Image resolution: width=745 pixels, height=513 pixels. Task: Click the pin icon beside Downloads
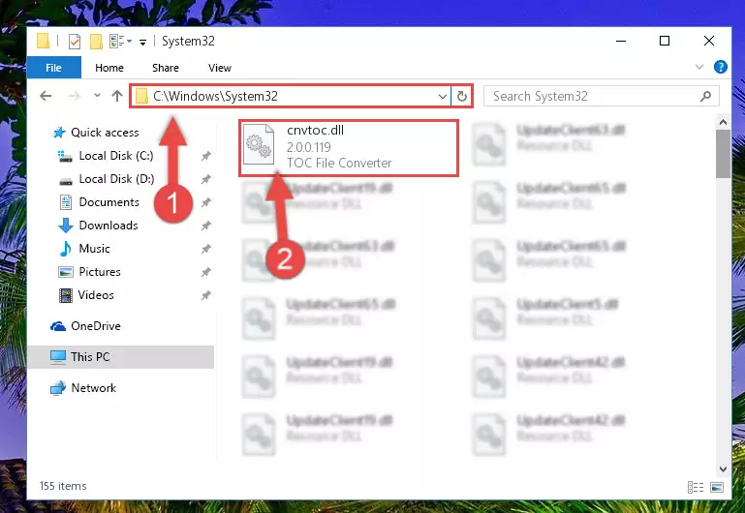pos(205,226)
